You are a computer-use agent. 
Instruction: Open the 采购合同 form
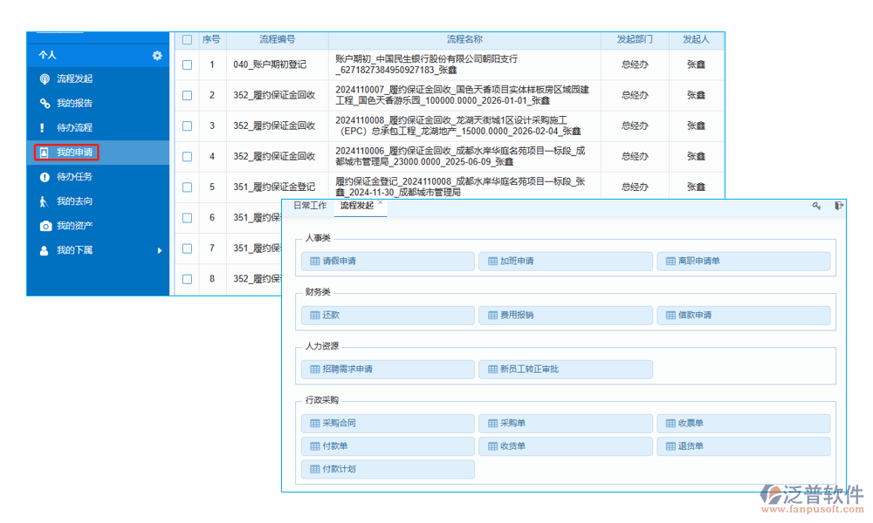pos(388,424)
